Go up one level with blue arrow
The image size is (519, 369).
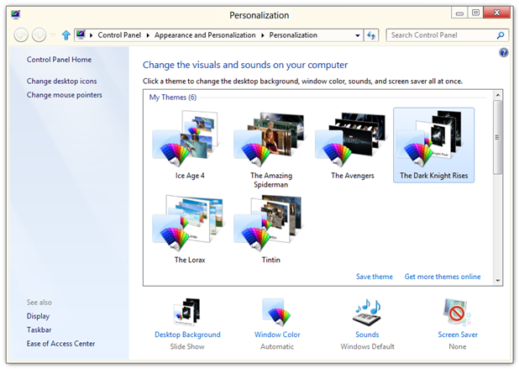point(66,35)
